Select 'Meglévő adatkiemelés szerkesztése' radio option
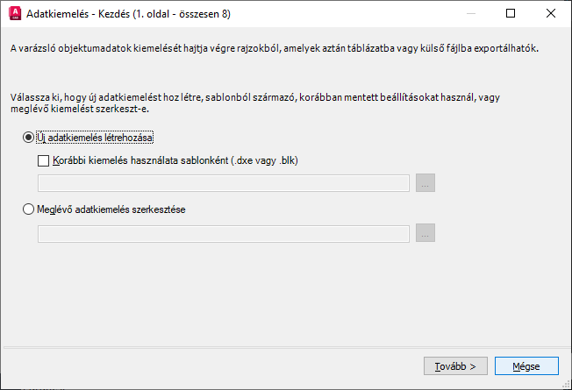The width and height of the screenshot is (572, 390). click(29, 209)
